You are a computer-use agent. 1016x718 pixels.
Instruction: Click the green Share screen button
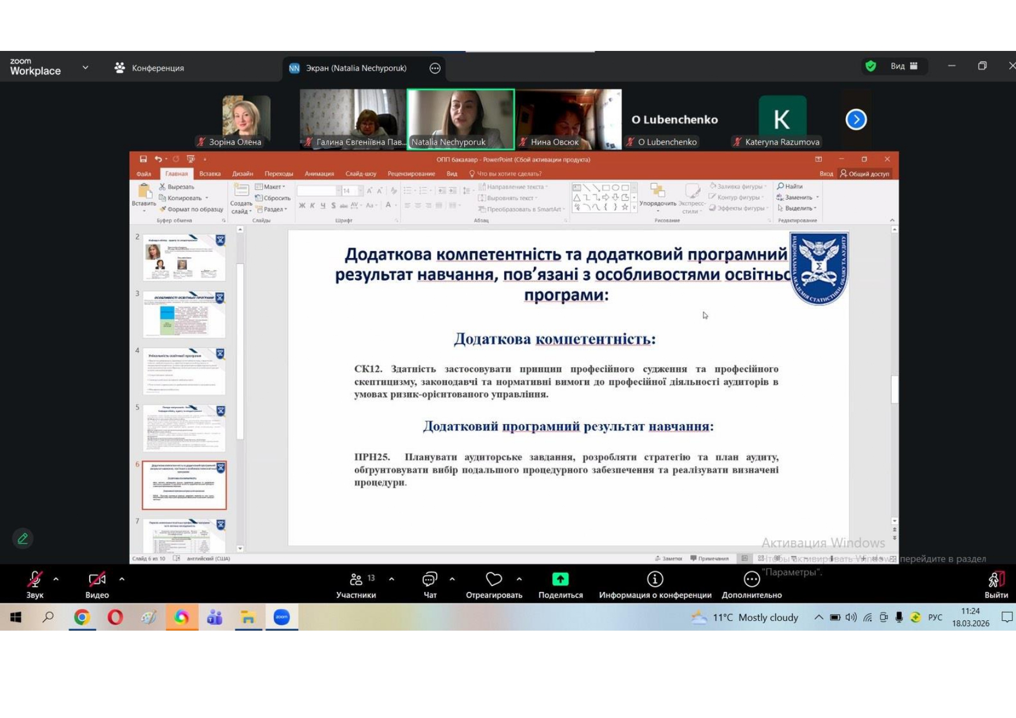[560, 580]
